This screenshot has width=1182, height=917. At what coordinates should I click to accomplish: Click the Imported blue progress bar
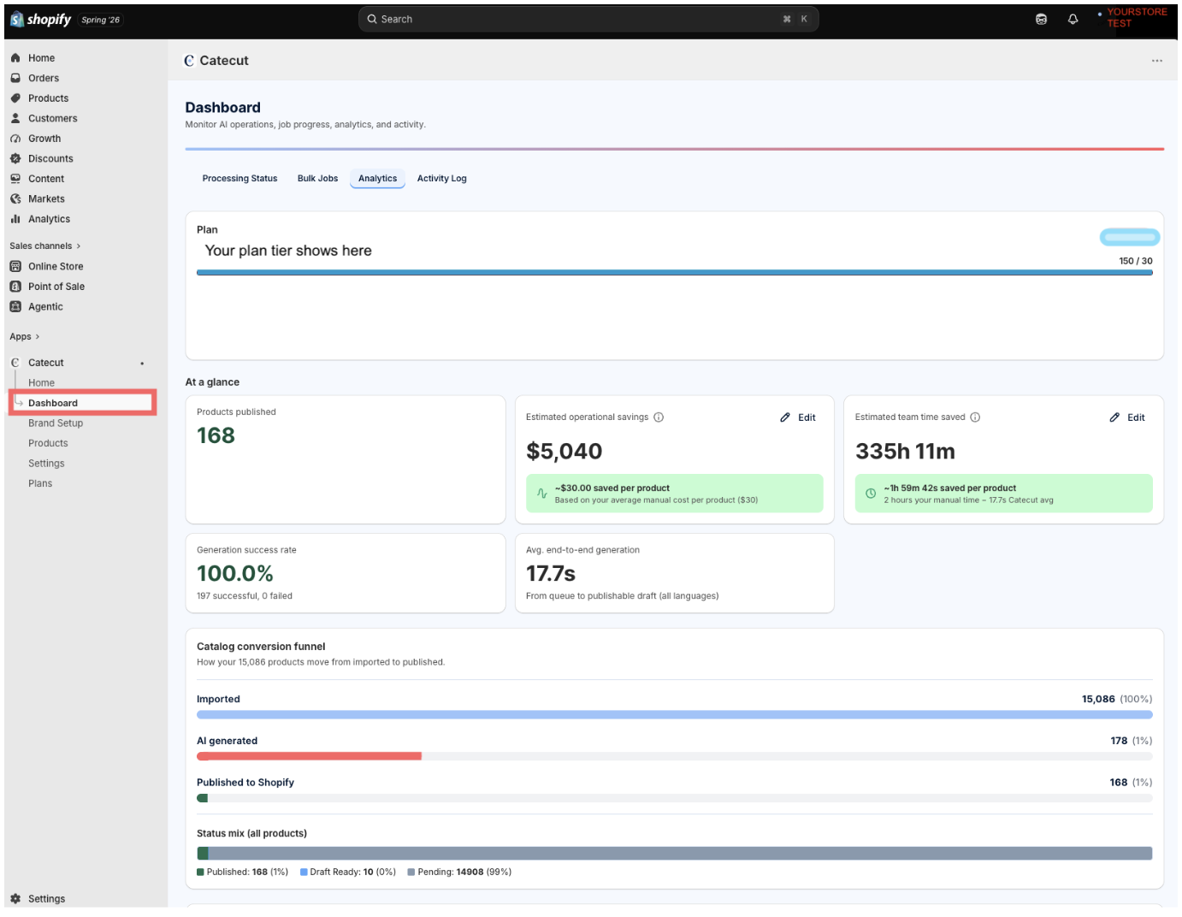[x=674, y=714]
